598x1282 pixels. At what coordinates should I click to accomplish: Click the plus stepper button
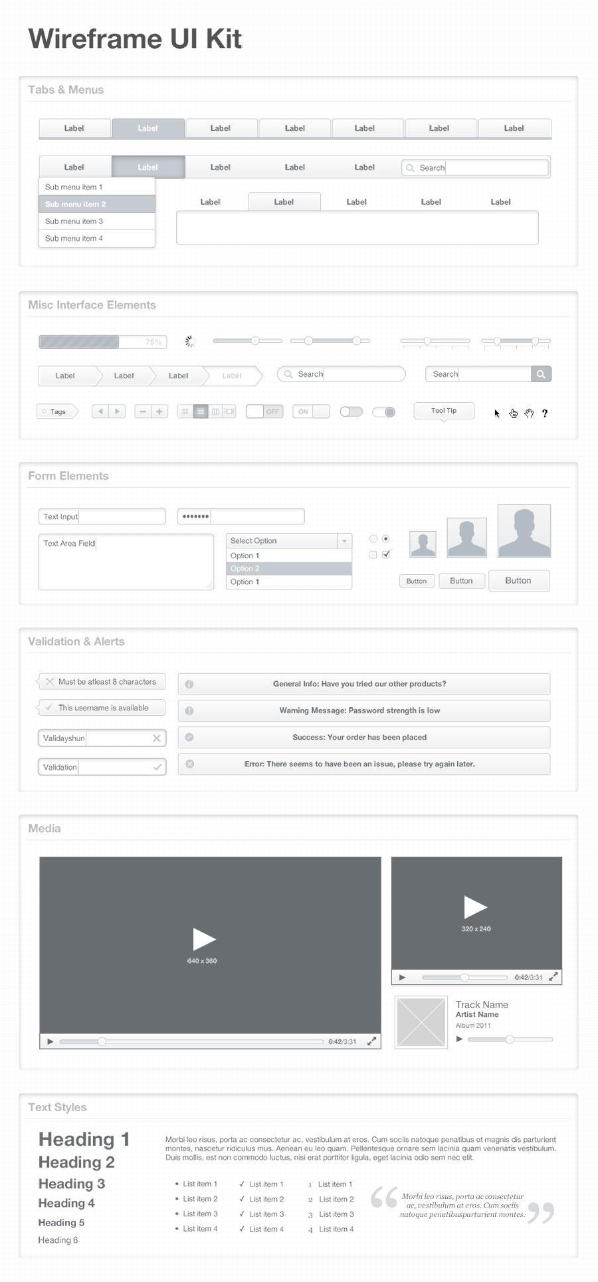pos(159,411)
